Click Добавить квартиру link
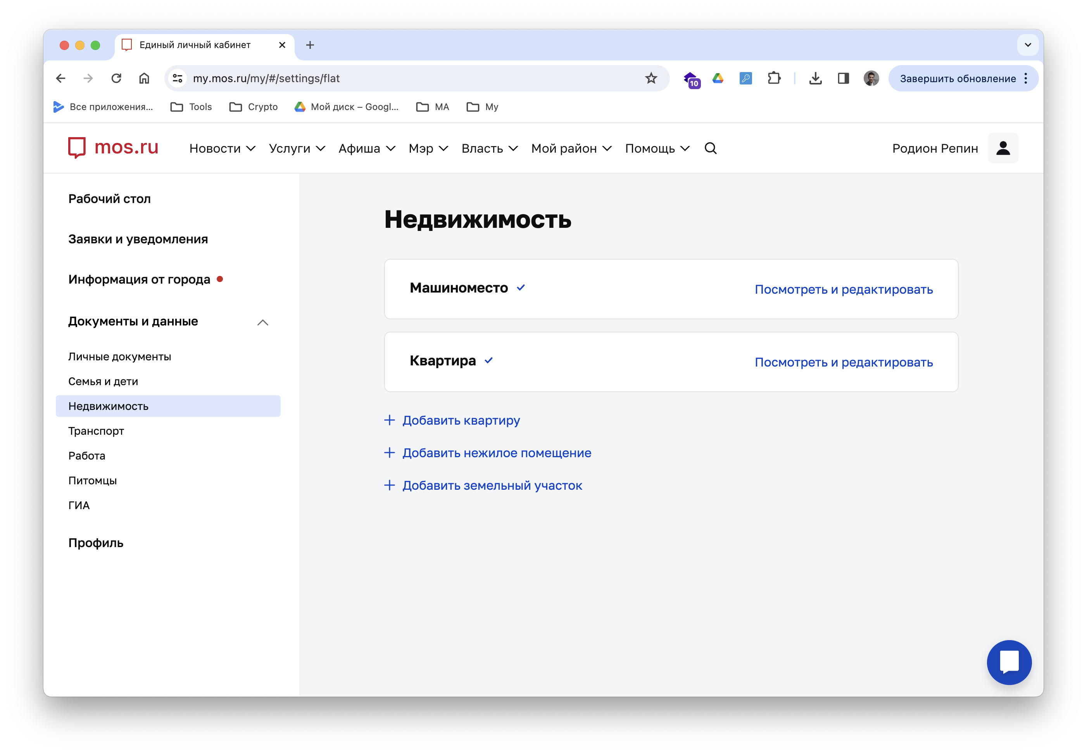 pyautogui.click(x=461, y=420)
